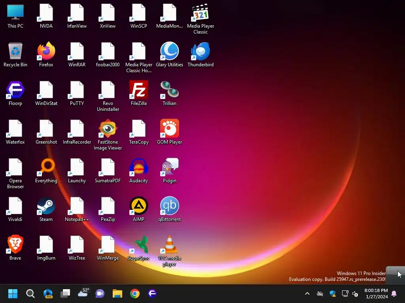
Task: Select the SugarSync desktop shortcut
Action: [139, 248]
